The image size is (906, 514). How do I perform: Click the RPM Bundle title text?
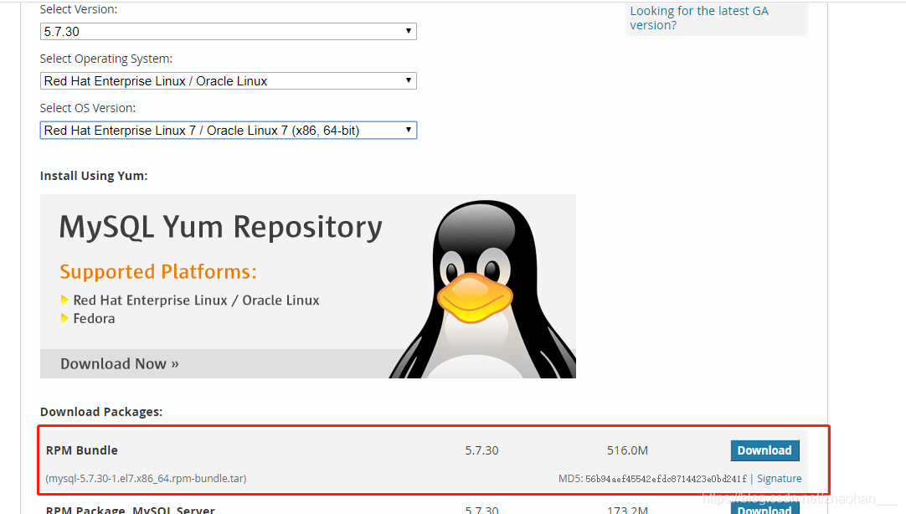(82, 450)
